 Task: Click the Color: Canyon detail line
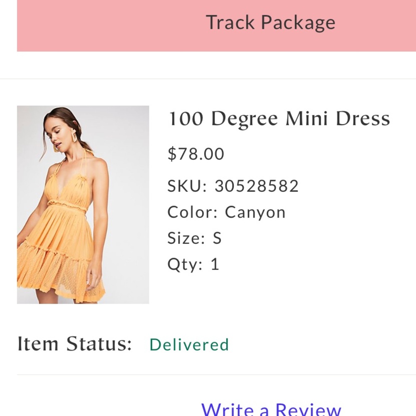tap(226, 212)
